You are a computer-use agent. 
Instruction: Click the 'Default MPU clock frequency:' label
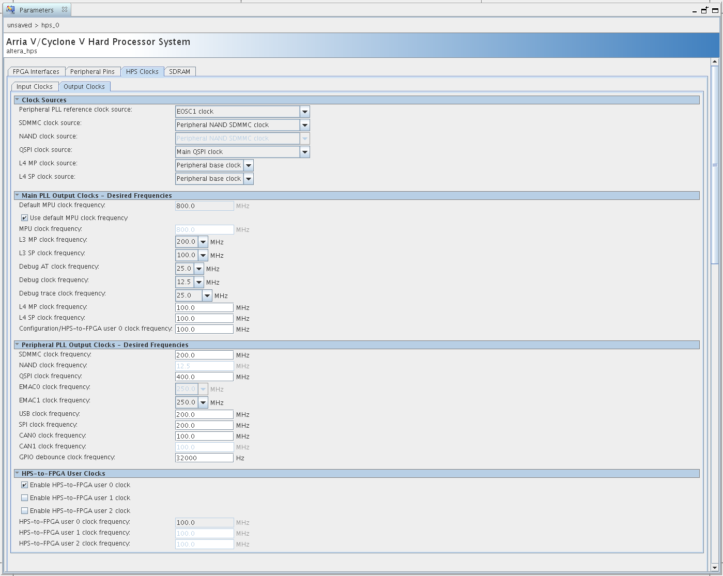pyautogui.click(x=62, y=205)
